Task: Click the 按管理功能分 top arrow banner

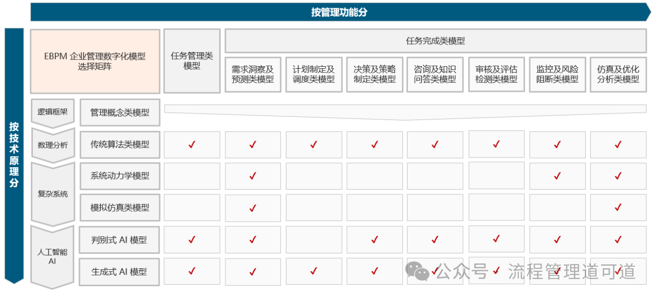Action: pyautogui.click(x=339, y=12)
